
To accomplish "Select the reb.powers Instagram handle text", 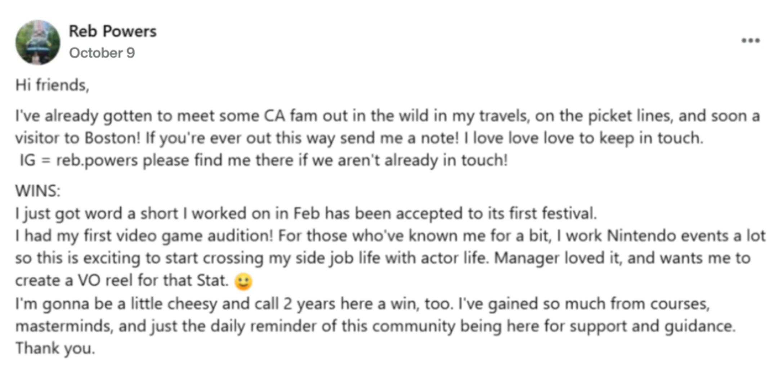I will [97, 160].
